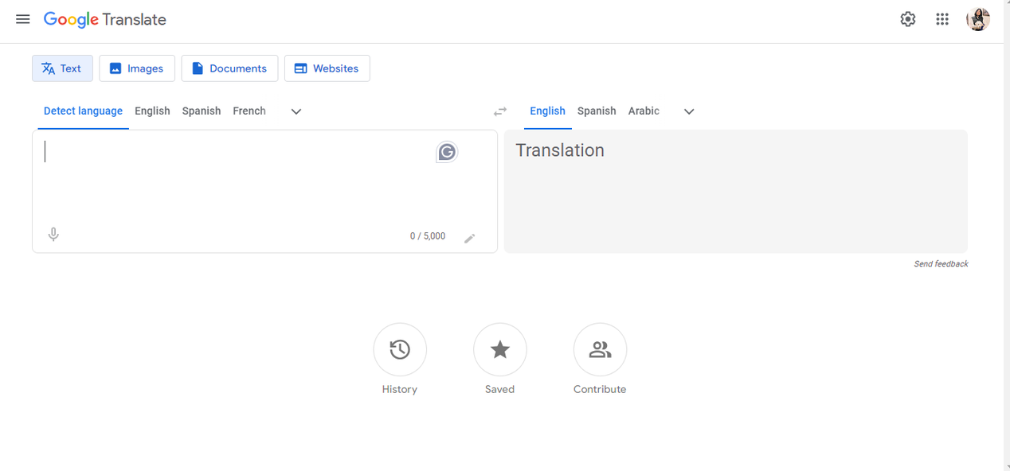Click the Translation output placeholder
The image size is (1010, 471).
[x=560, y=150]
